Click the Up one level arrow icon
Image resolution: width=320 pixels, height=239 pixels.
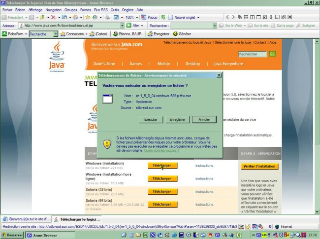(42, 17)
